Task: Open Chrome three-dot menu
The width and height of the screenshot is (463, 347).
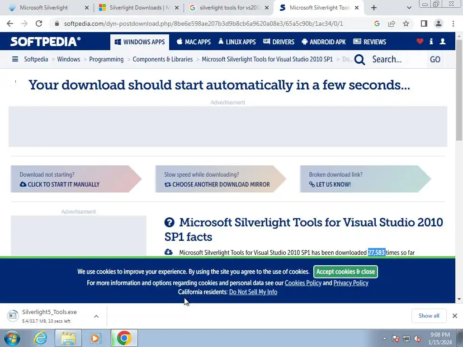Action: pyautogui.click(x=453, y=23)
